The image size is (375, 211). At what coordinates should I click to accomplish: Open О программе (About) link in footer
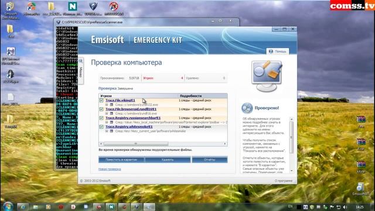tap(284, 181)
